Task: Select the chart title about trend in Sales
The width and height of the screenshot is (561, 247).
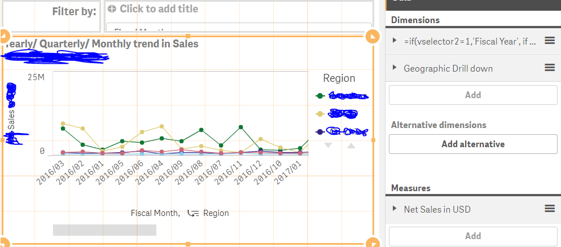Action: coord(102,43)
